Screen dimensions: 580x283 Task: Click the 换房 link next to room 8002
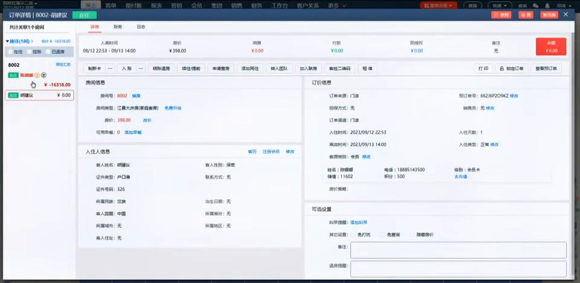[x=136, y=96]
